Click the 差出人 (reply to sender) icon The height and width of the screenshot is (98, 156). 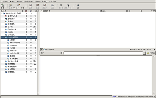(45, 5)
